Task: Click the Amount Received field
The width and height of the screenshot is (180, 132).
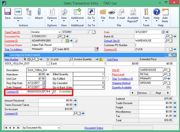Action: pos(56,100)
